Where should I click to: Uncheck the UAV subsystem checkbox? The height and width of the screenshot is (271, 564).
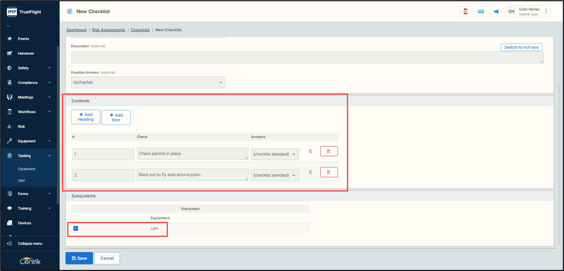tap(75, 228)
